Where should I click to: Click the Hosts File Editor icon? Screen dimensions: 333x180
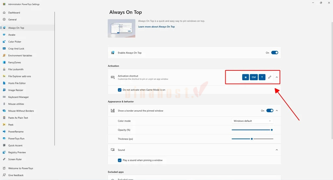[4, 83]
